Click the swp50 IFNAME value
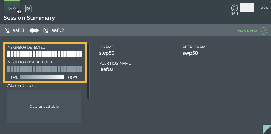Screen dimensions: 271x134 pos(107,53)
